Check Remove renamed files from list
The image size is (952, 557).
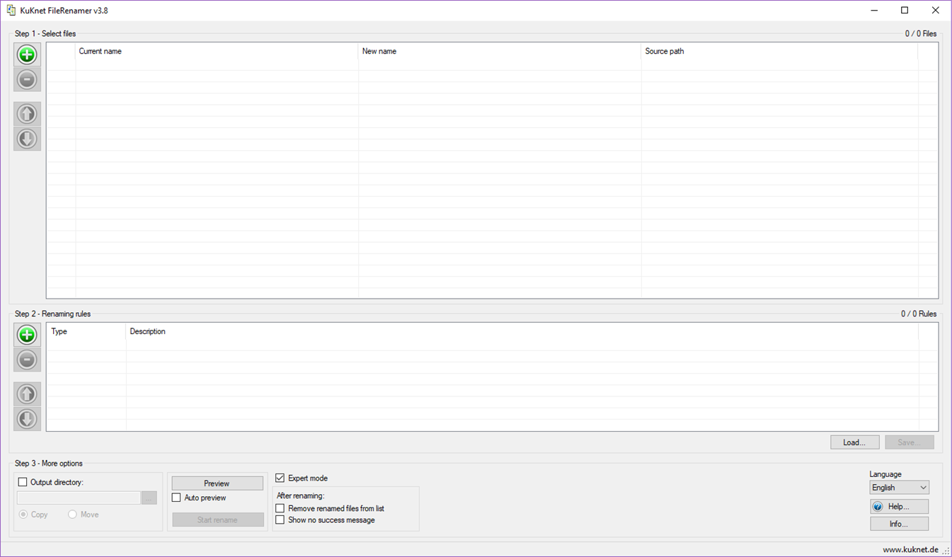[280, 508]
